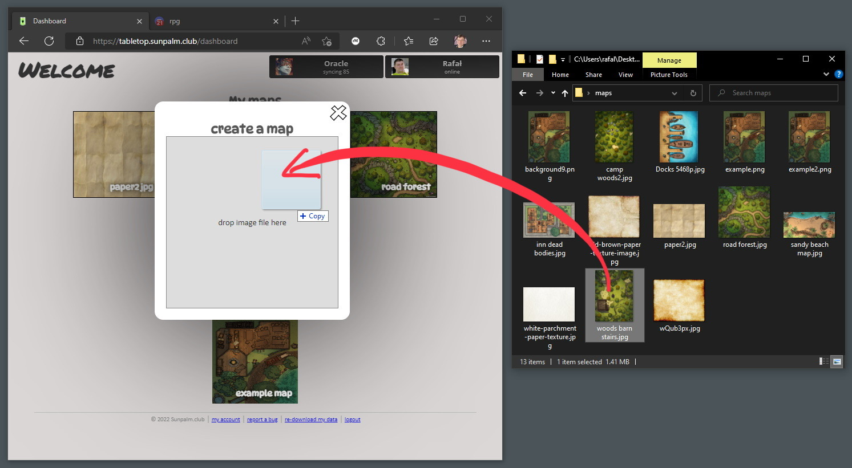The height and width of the screenshot is (468, 852).
Task: Switch to the rpg tab
Action: coord(217,21)
